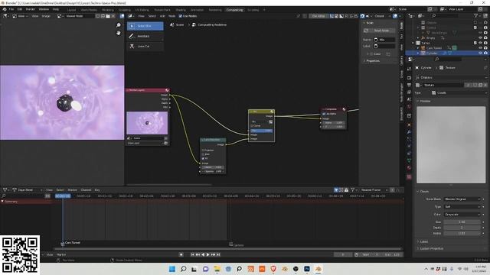The width and height of the screenshot is (490, 275).
Task: Click the texture Size value slider
Action: pos(462,222)
